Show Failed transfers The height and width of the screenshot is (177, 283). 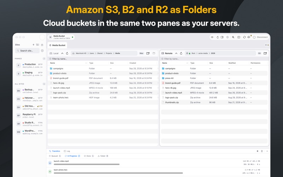pos(103,156)
